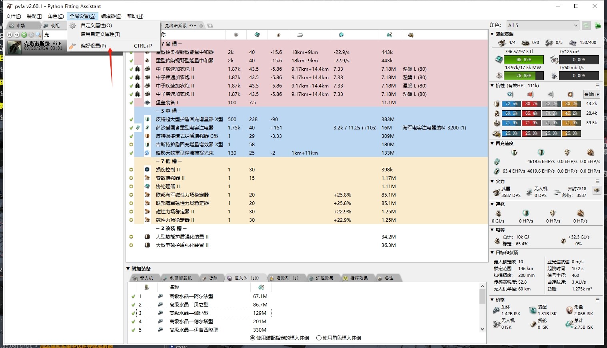Click the 有效HP button
The width and height of the screenshot is (607, 348).
tap(591, 95)
